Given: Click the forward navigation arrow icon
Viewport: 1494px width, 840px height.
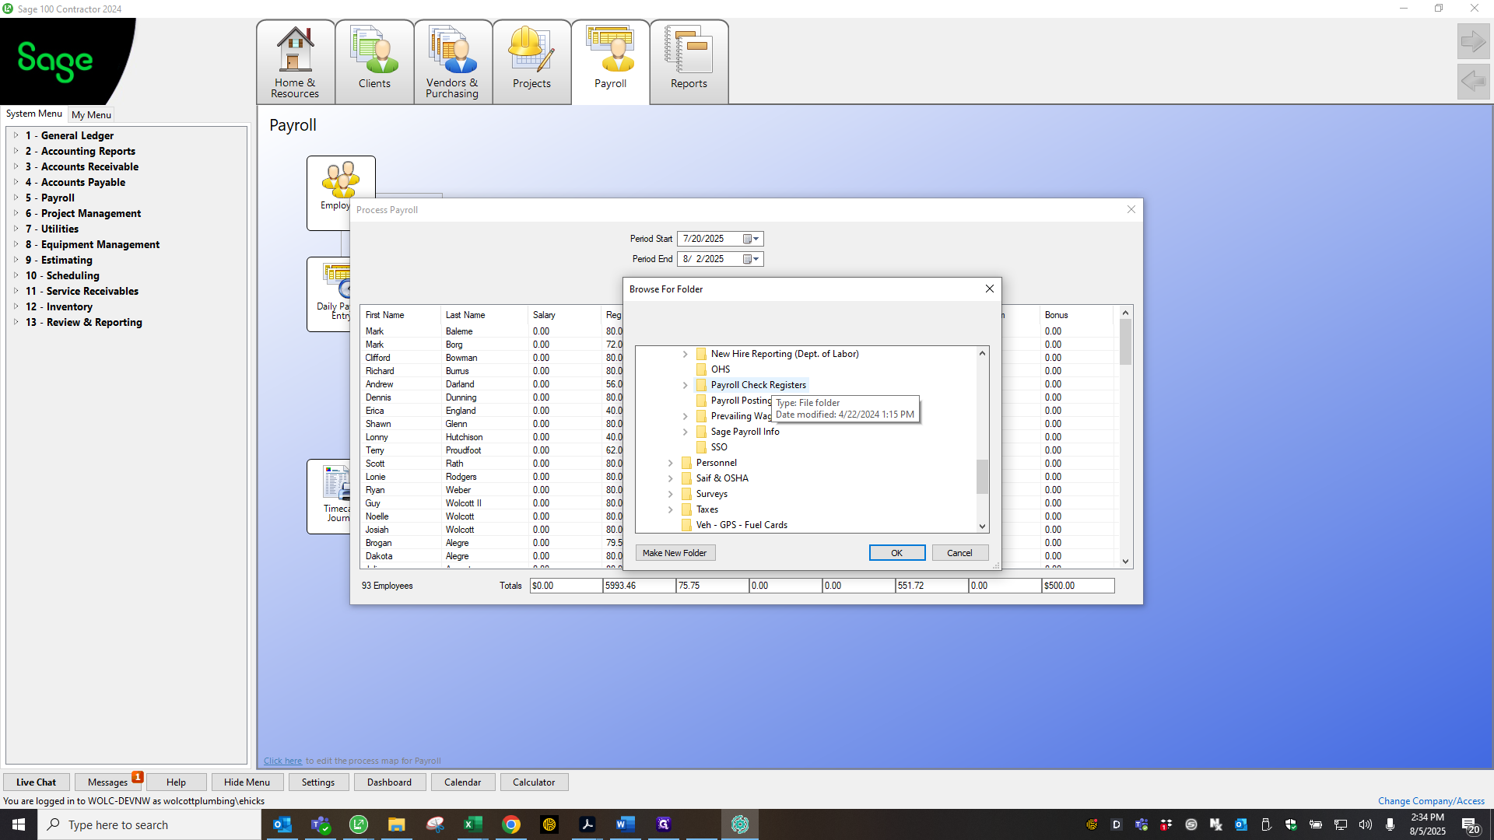Looking at the screenshot, I should pos(1473,41).
